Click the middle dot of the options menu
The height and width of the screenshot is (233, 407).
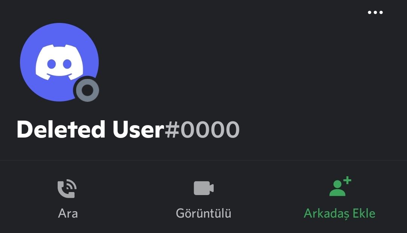tap(375, 12)
